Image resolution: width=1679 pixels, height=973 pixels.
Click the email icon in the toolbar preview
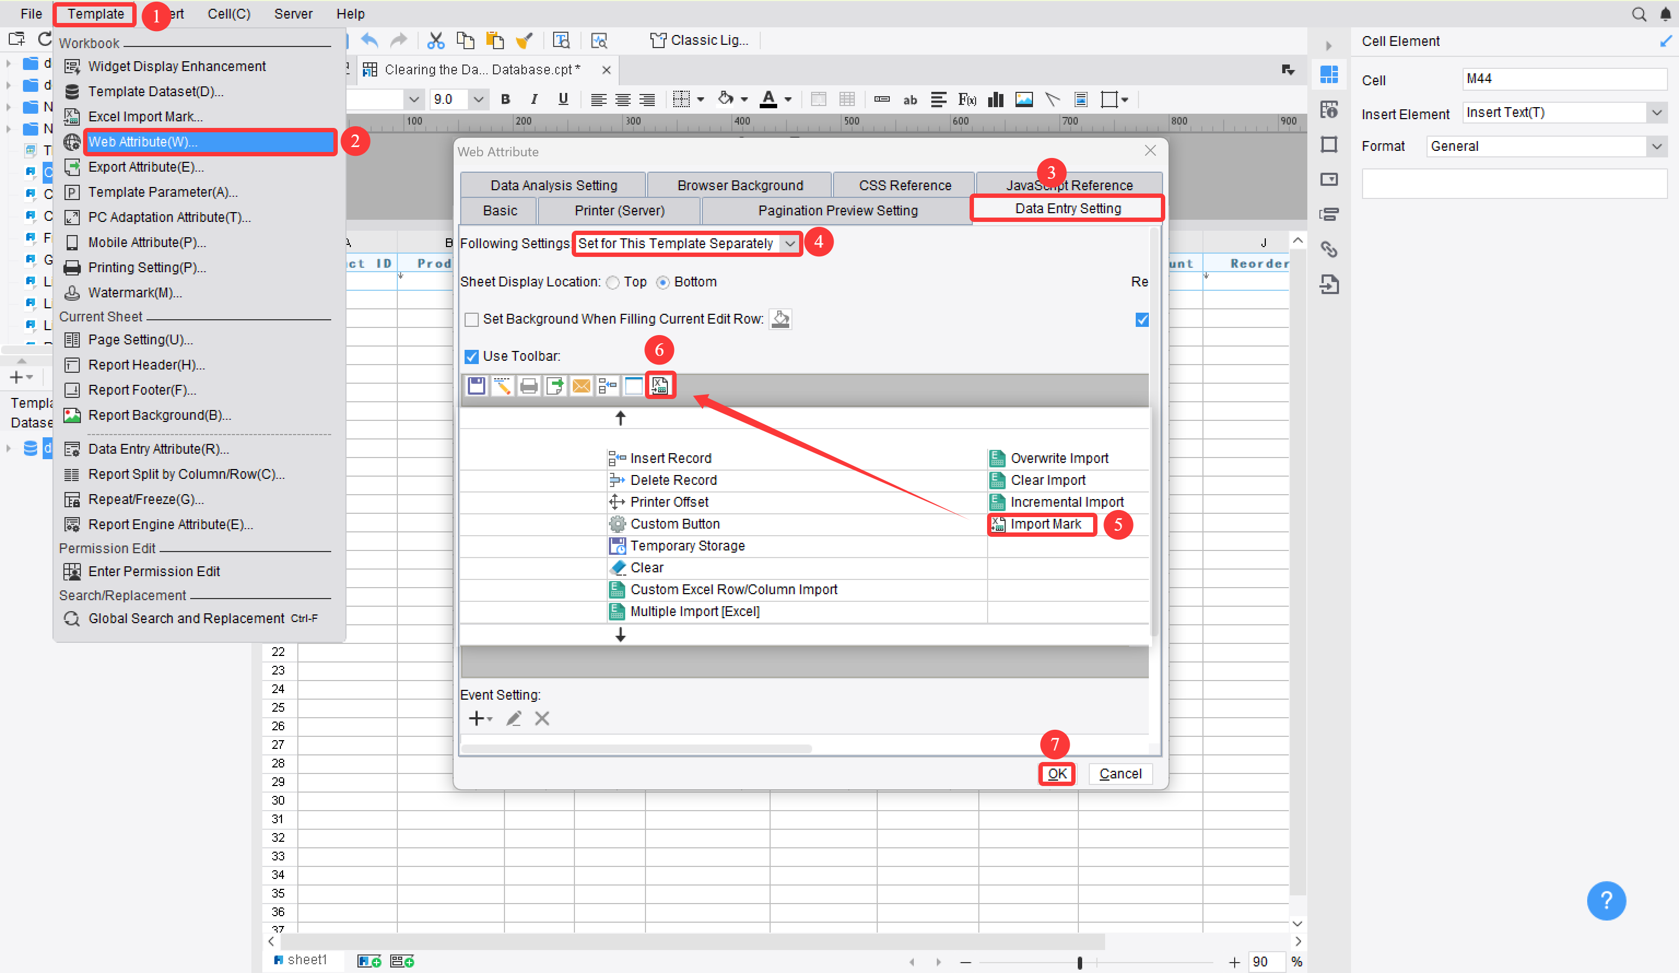[x=581, y=385]
